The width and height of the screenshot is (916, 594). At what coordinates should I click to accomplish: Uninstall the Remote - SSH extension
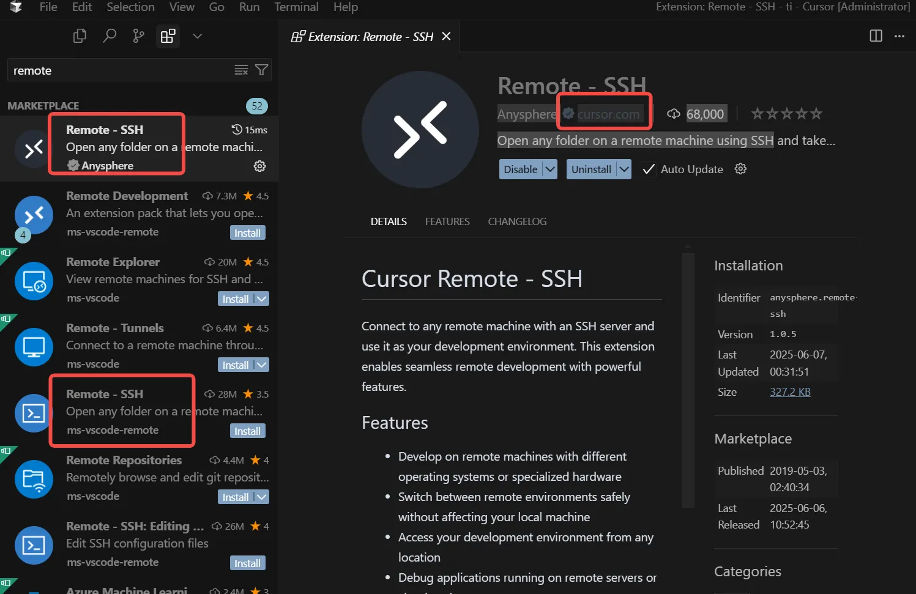[x=591, y=169]
